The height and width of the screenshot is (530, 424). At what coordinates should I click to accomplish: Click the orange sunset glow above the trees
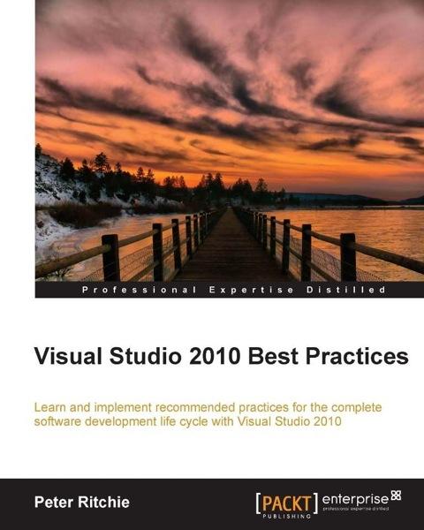tap(220, 159)
